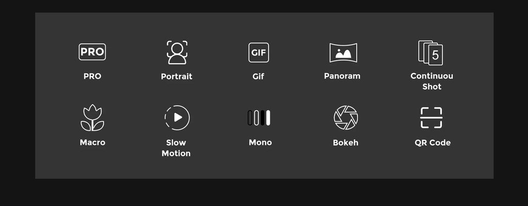Tap the GIF mode icon

click(258, 52)
